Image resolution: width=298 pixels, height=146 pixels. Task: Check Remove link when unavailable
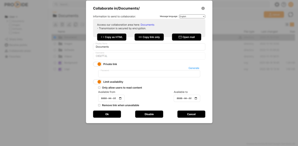(x=99, y=105)
